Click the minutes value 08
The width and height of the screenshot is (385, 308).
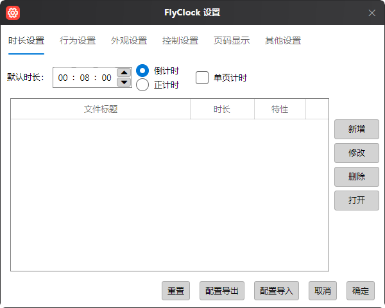(x=85, y=78)
